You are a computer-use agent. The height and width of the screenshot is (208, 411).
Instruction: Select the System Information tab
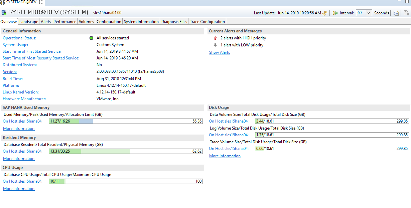point(141,22)
